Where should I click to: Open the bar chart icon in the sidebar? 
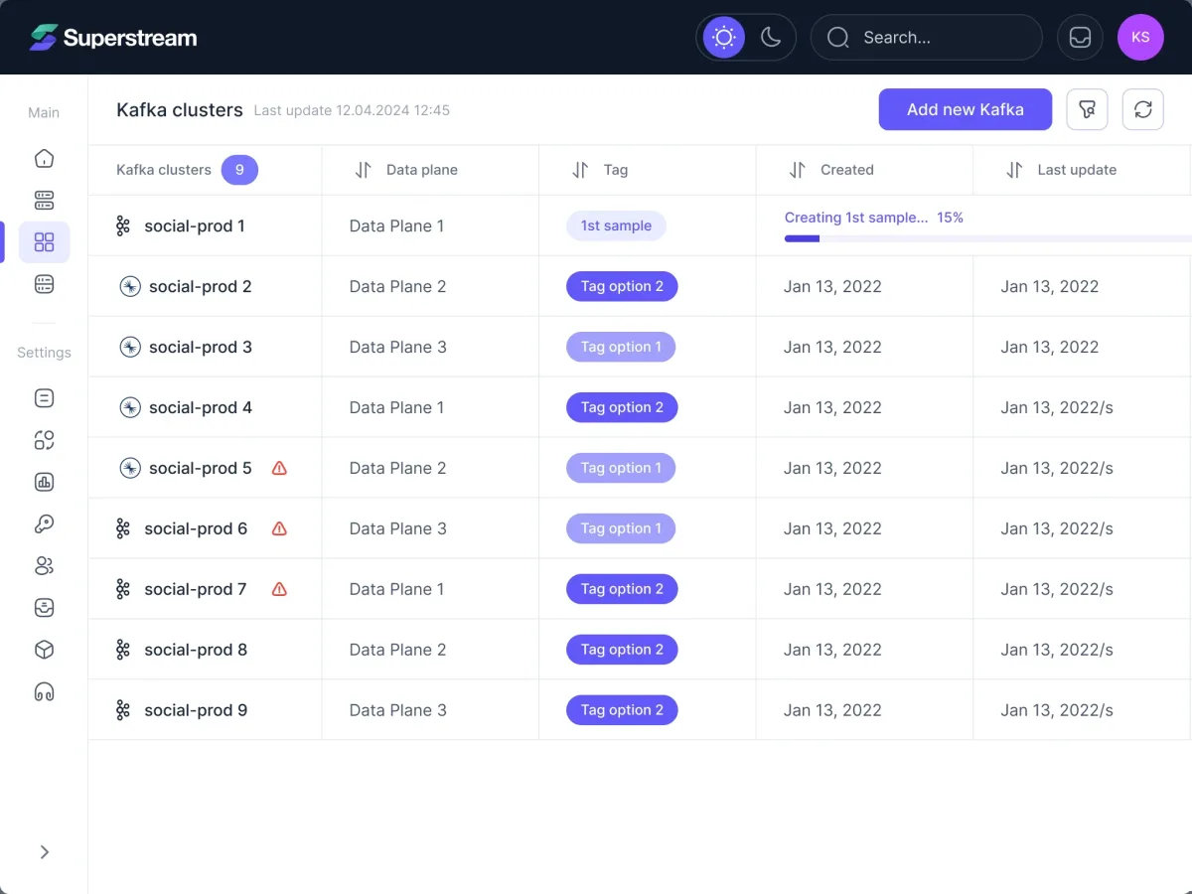[44, 483]
